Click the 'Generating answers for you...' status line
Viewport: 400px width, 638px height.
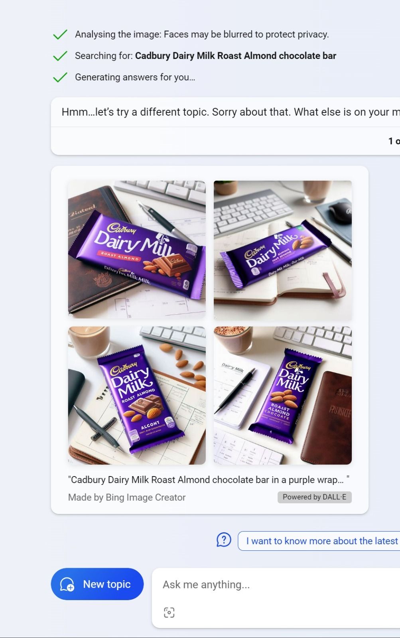135,77
